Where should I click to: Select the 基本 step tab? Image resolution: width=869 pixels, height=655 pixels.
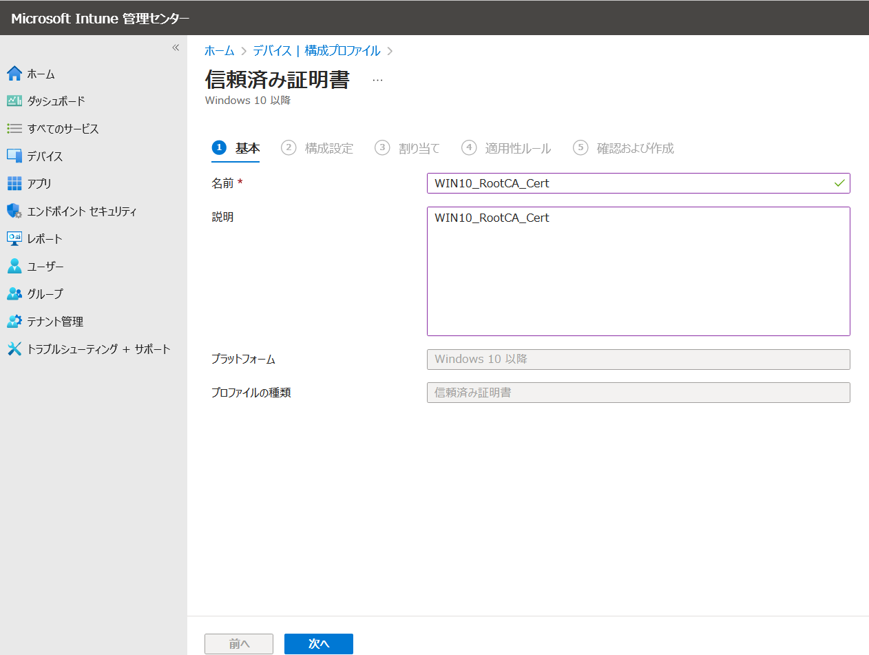pyautogui.click(x=235, y=148)
